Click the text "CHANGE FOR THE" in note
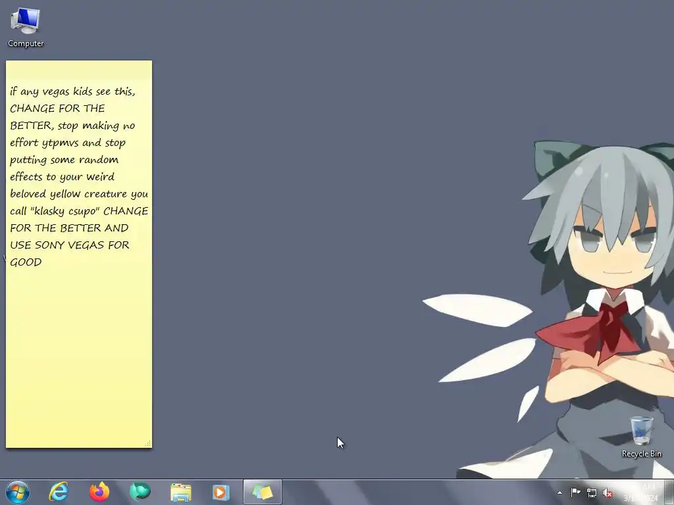This screenshot has height=505, width=674. click(x=58, y=108)
